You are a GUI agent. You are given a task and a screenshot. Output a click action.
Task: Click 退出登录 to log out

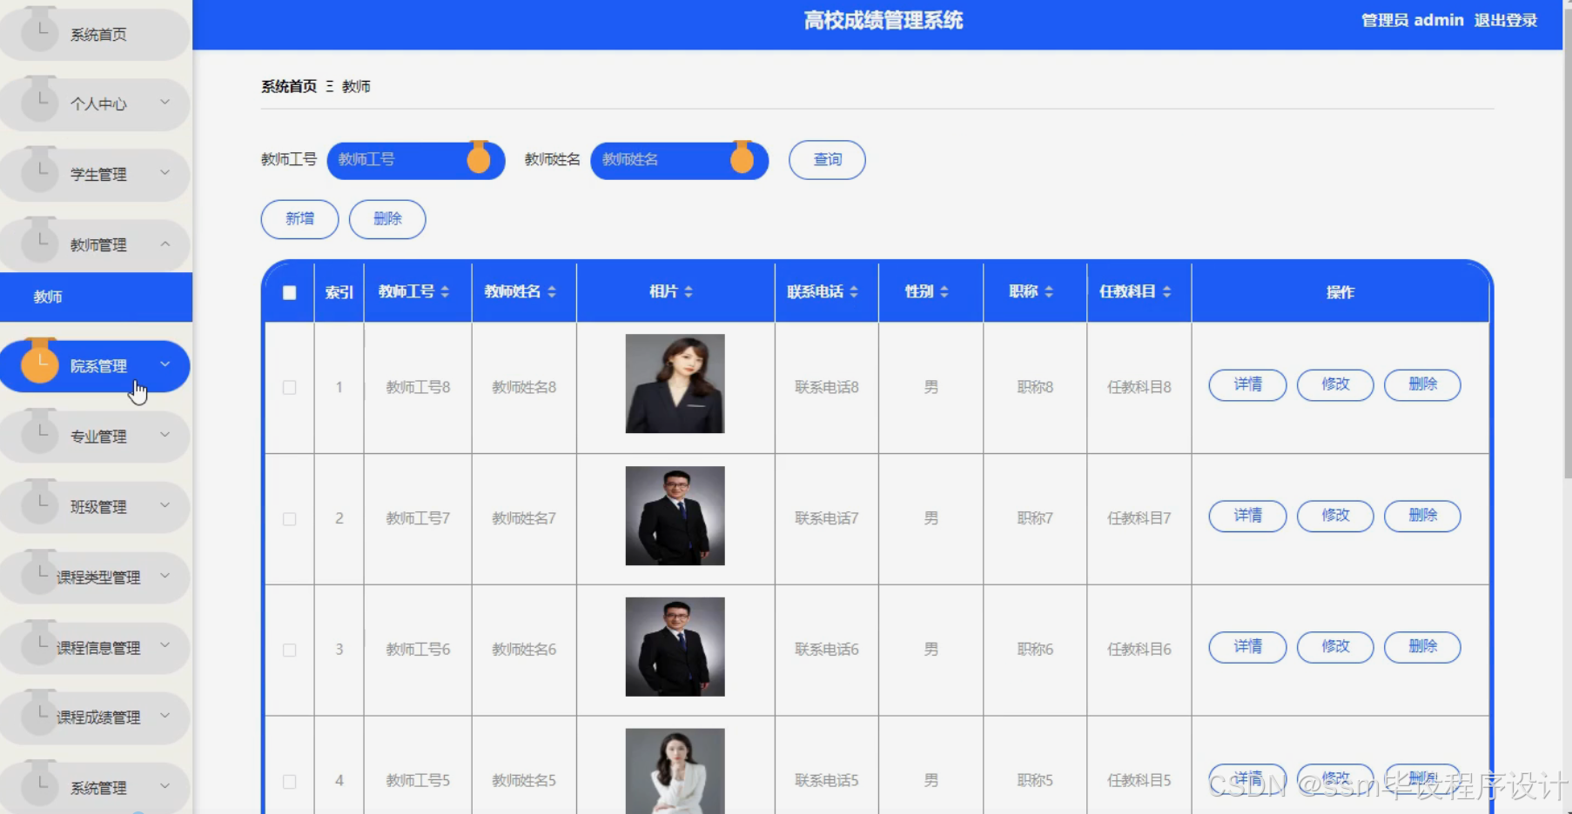[x=1506, y=20]
